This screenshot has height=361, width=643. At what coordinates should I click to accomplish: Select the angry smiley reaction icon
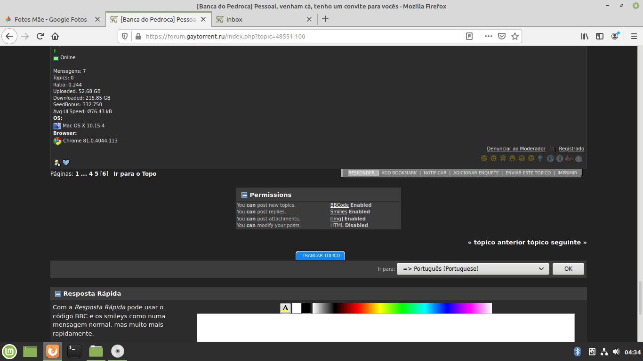pyautogui.click(x=522, y=158)
